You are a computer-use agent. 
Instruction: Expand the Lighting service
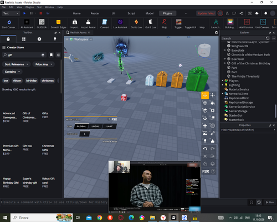223,85
